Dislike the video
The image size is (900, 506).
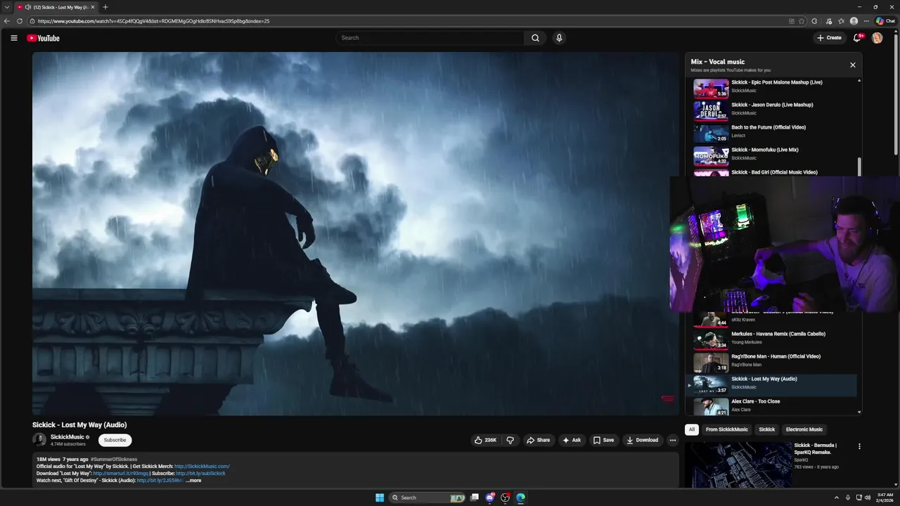pos(510,440)
